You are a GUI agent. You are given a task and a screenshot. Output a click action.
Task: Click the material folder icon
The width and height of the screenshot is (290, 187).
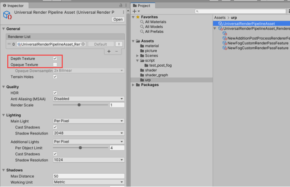pos(142,46)
